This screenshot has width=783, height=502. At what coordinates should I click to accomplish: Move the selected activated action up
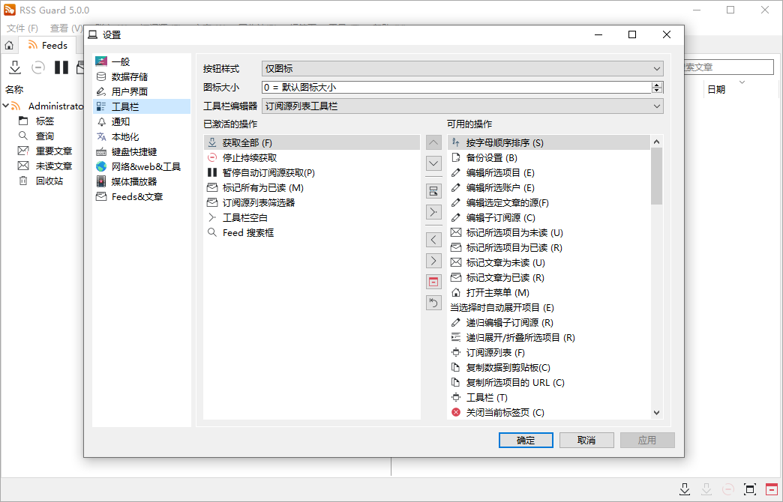tap(433, 142)
